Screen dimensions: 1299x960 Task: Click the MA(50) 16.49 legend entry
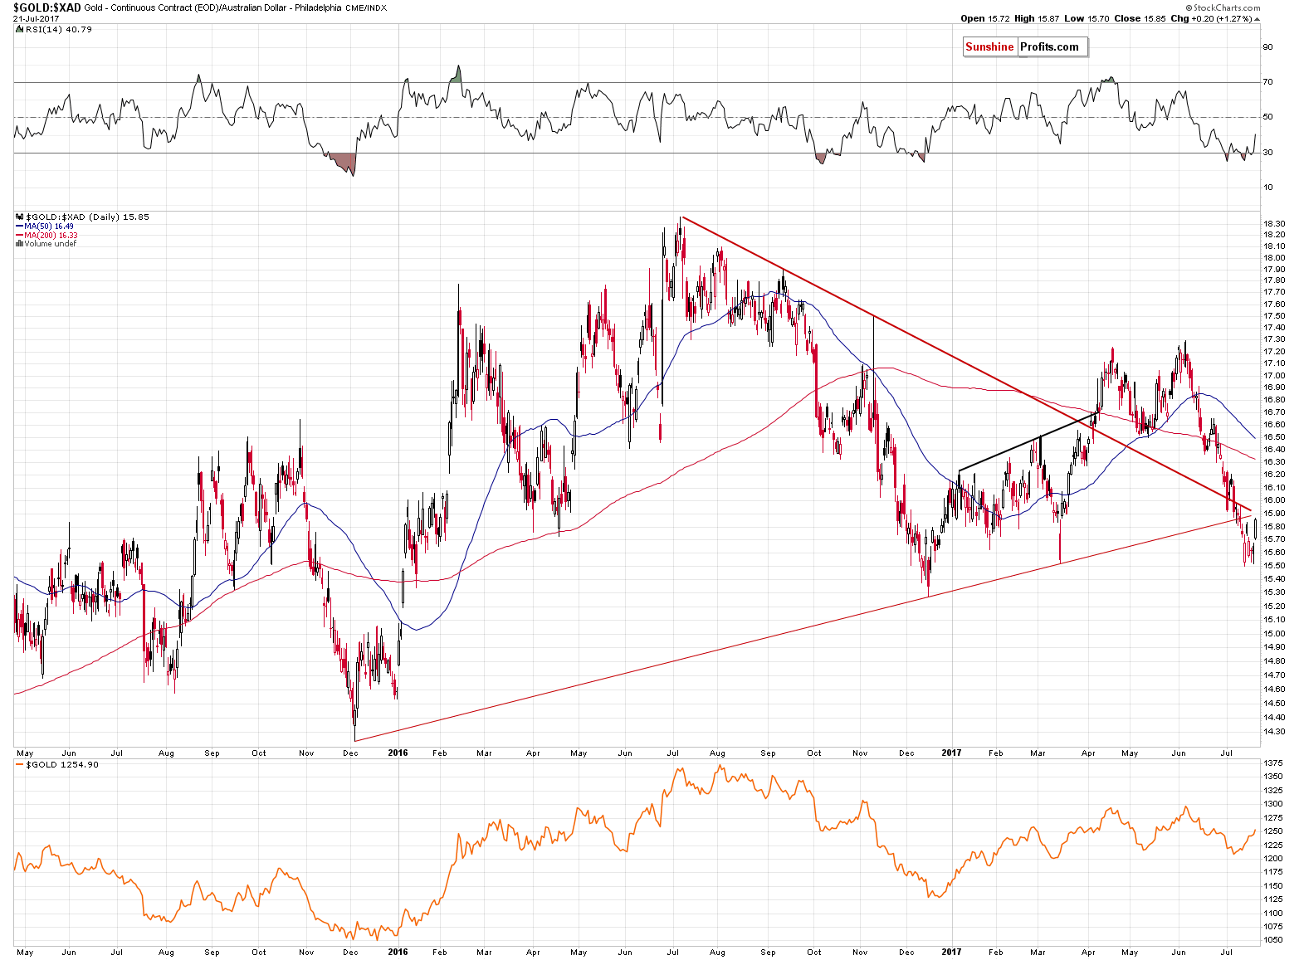tap(49, 227)
